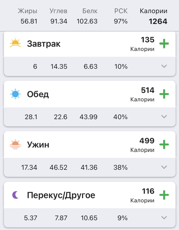Open the Обед meal title
The width and height of the screenshot is (179, 230).
(38, 94)
